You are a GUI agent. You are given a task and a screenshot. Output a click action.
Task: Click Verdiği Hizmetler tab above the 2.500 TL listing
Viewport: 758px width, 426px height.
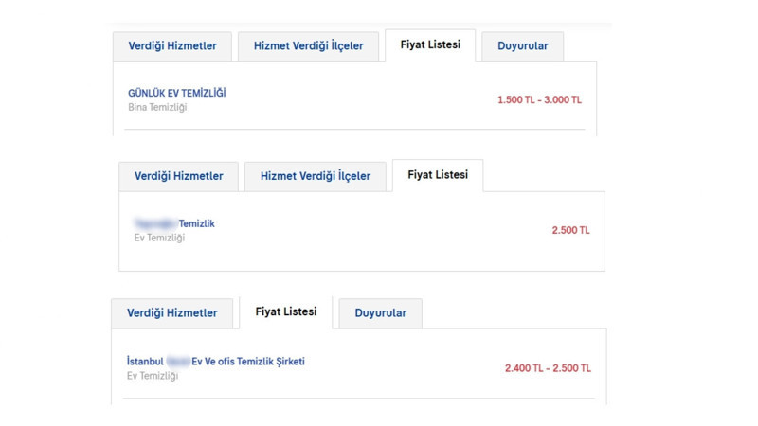(x=178, y=176)
